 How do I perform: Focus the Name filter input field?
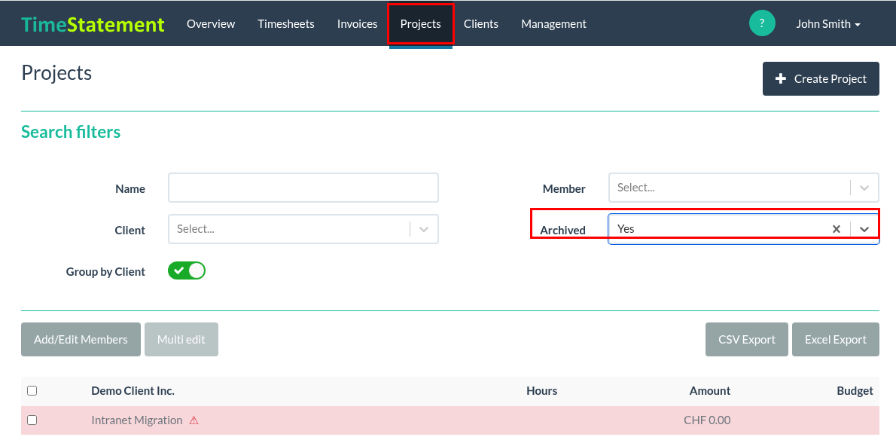click(x=303, y=188)
